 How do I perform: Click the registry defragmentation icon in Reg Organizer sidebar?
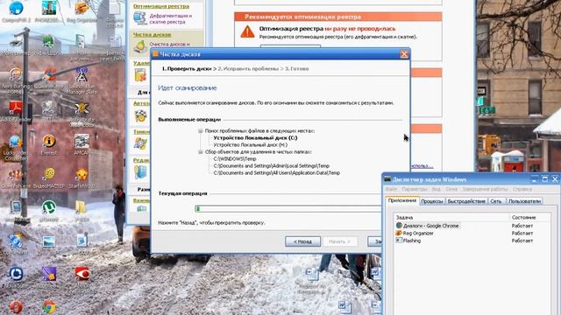(140, 17)
